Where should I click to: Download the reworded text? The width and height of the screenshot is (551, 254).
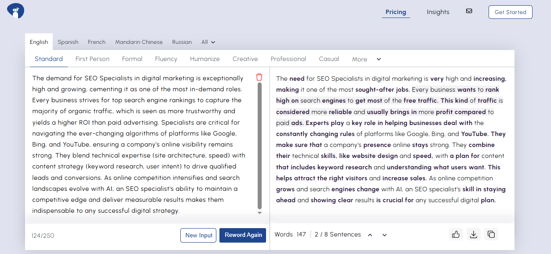click(x=473, y=235)
